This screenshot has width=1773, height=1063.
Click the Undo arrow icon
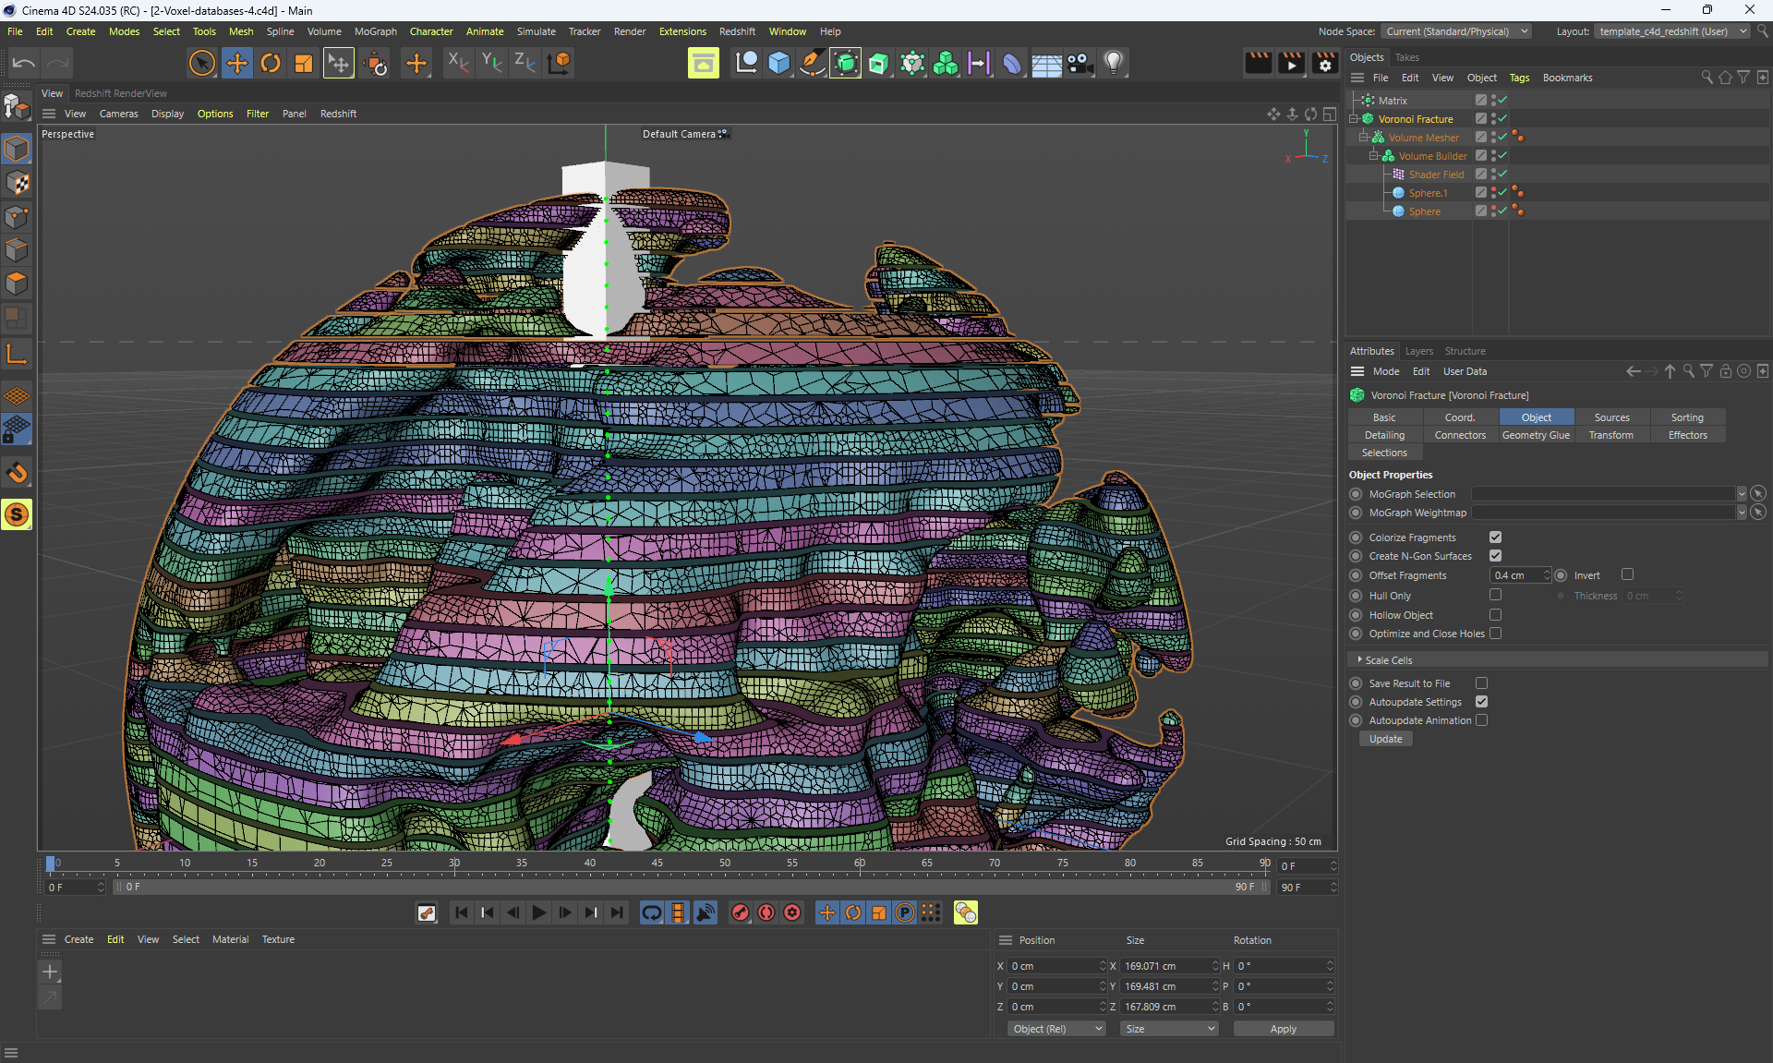tap(24, 63)
